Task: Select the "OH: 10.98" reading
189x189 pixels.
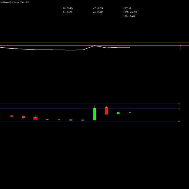Action: point(130,12)
